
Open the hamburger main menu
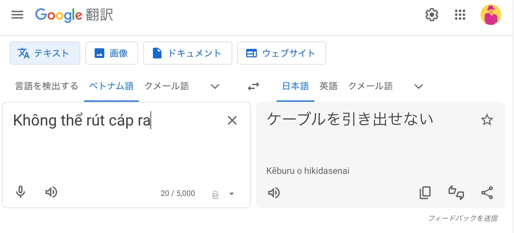pyautogui.click(x=17, y=15)
